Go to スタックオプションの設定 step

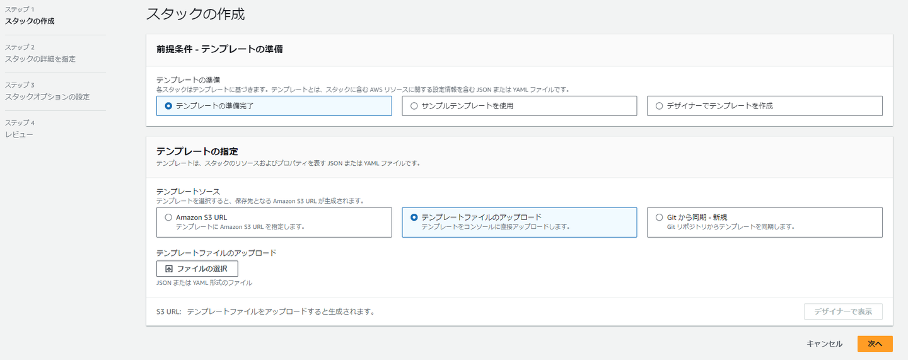coord(47,96)
